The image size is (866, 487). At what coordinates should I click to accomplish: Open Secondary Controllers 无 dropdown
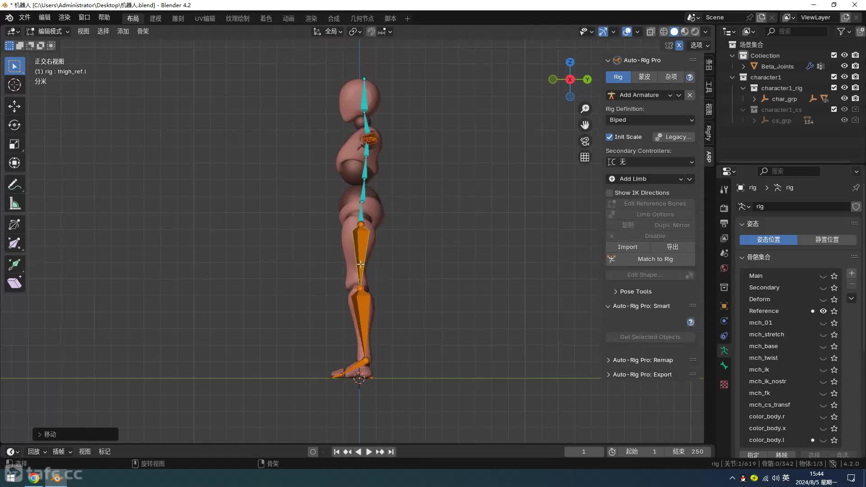pyautogui.click(x=650, y=162)
